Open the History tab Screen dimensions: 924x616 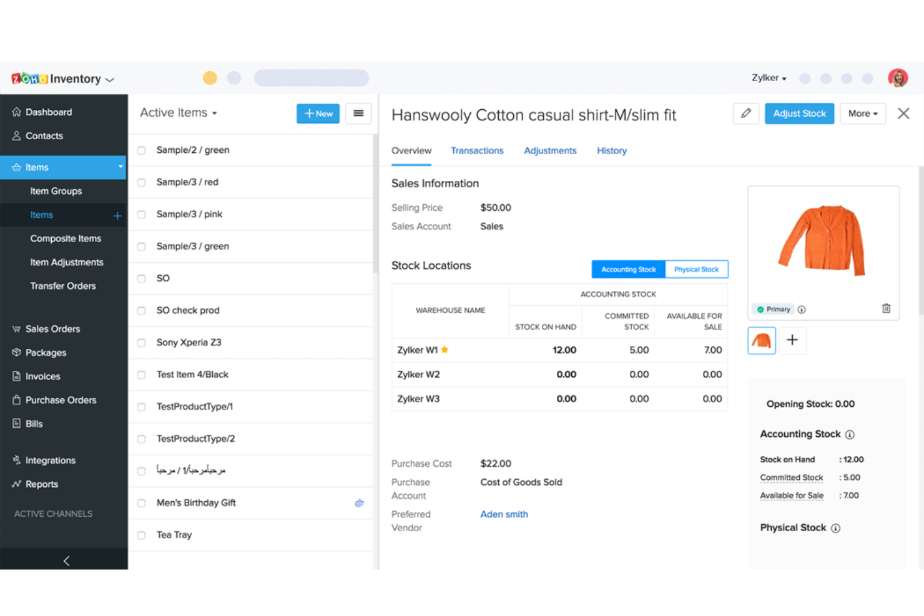pyautogui.click(x=611, y=150)
